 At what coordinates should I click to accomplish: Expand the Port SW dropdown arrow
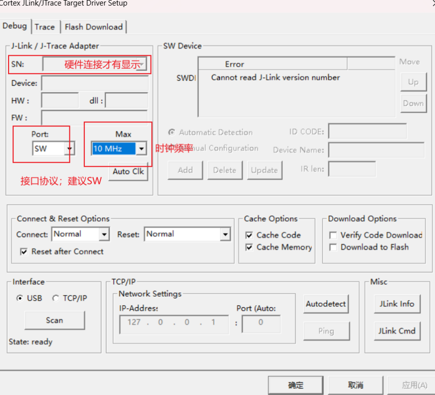pyautogui.click(x=69, y=149)
